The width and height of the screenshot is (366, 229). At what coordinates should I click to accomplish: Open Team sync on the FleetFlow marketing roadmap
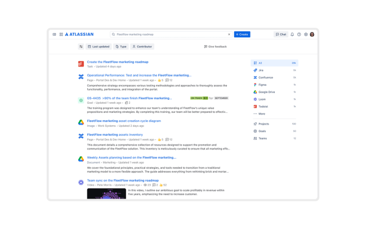(x=123, y=180)
